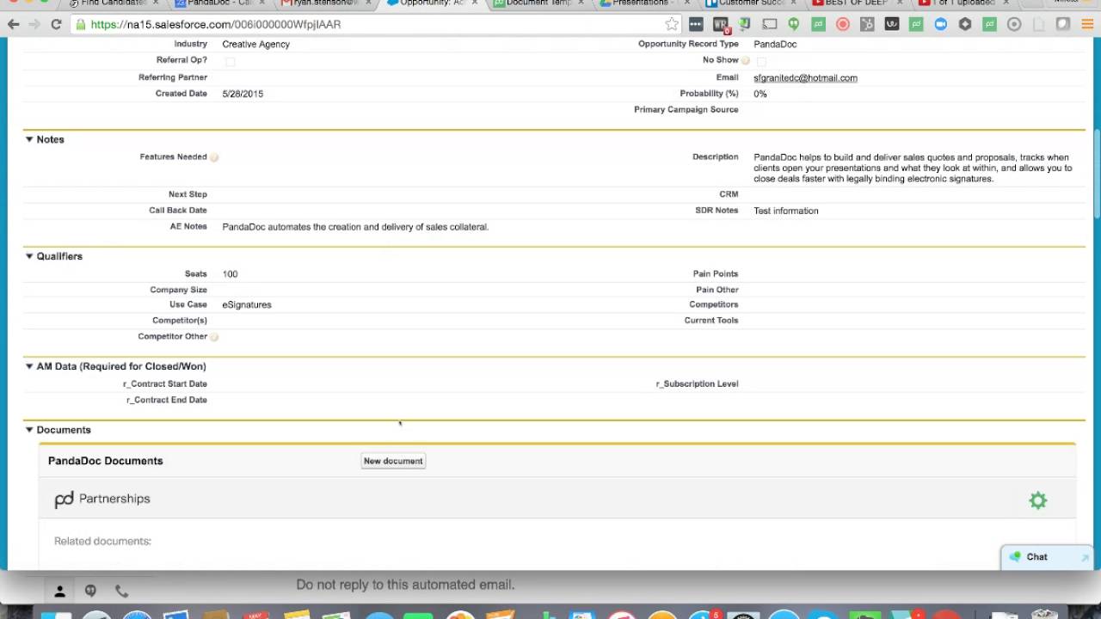The image size is (1101, 619).
Task: Click the Probability value 0%
Action: pyautogui.click(x=760, y=94)
